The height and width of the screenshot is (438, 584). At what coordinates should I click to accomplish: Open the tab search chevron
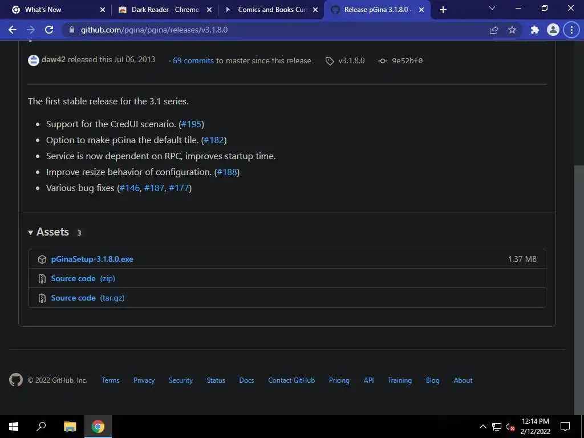pyautogui.click(x=492, y=8)
